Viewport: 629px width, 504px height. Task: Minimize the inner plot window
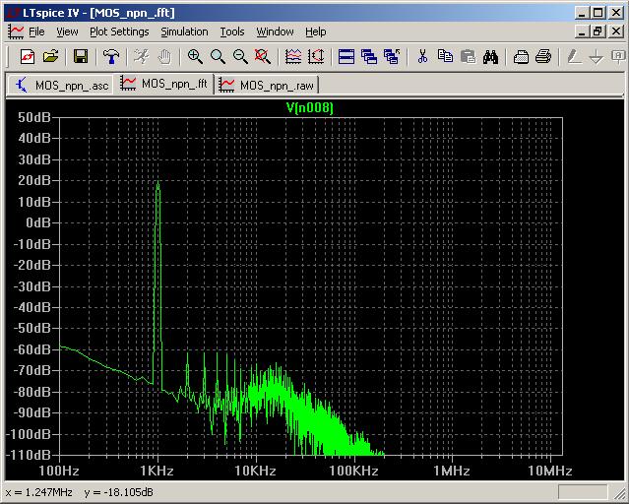[583, 31]
